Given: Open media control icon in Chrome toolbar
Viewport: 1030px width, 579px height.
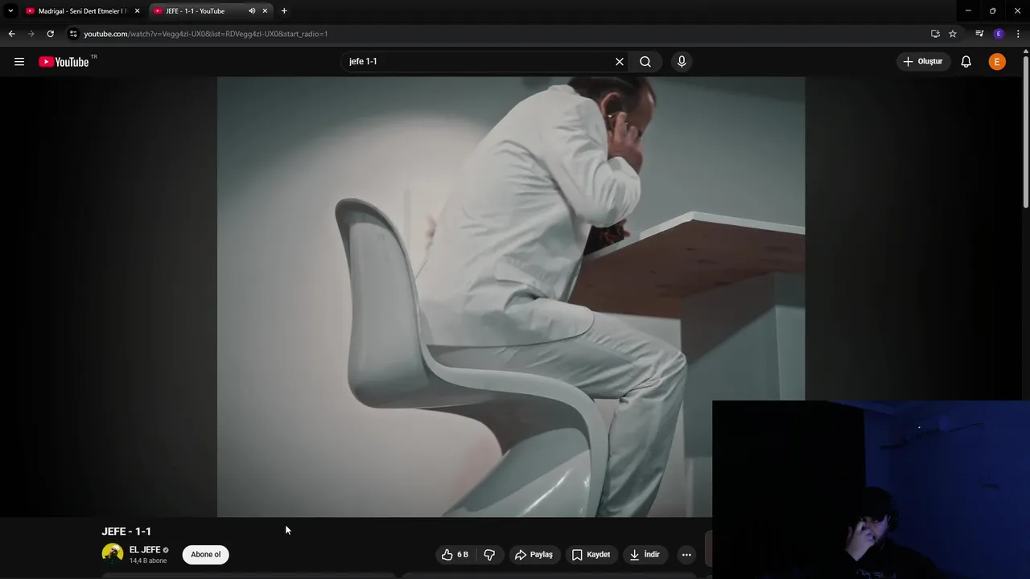Looking at the screenshot, I should [979, 34].
